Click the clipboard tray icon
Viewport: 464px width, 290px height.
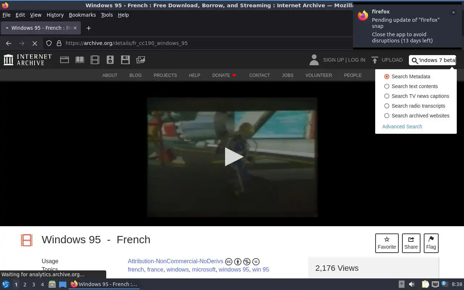click(x=425, y=284)
